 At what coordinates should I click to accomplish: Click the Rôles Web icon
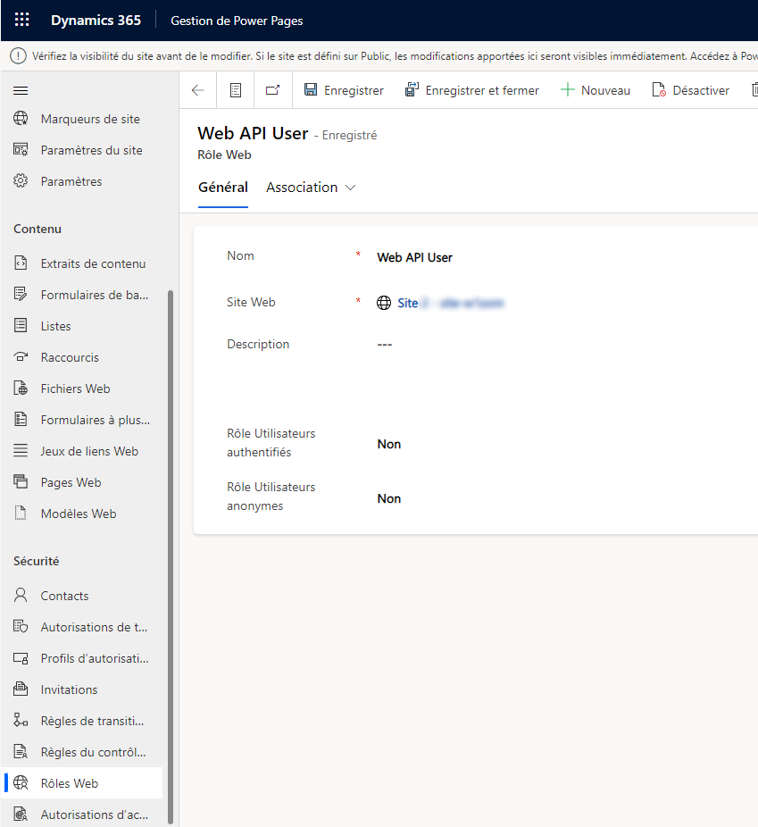21,782
